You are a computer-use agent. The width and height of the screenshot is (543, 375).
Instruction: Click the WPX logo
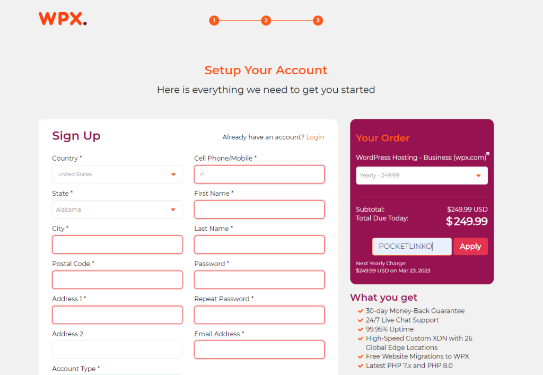point(63,19)
